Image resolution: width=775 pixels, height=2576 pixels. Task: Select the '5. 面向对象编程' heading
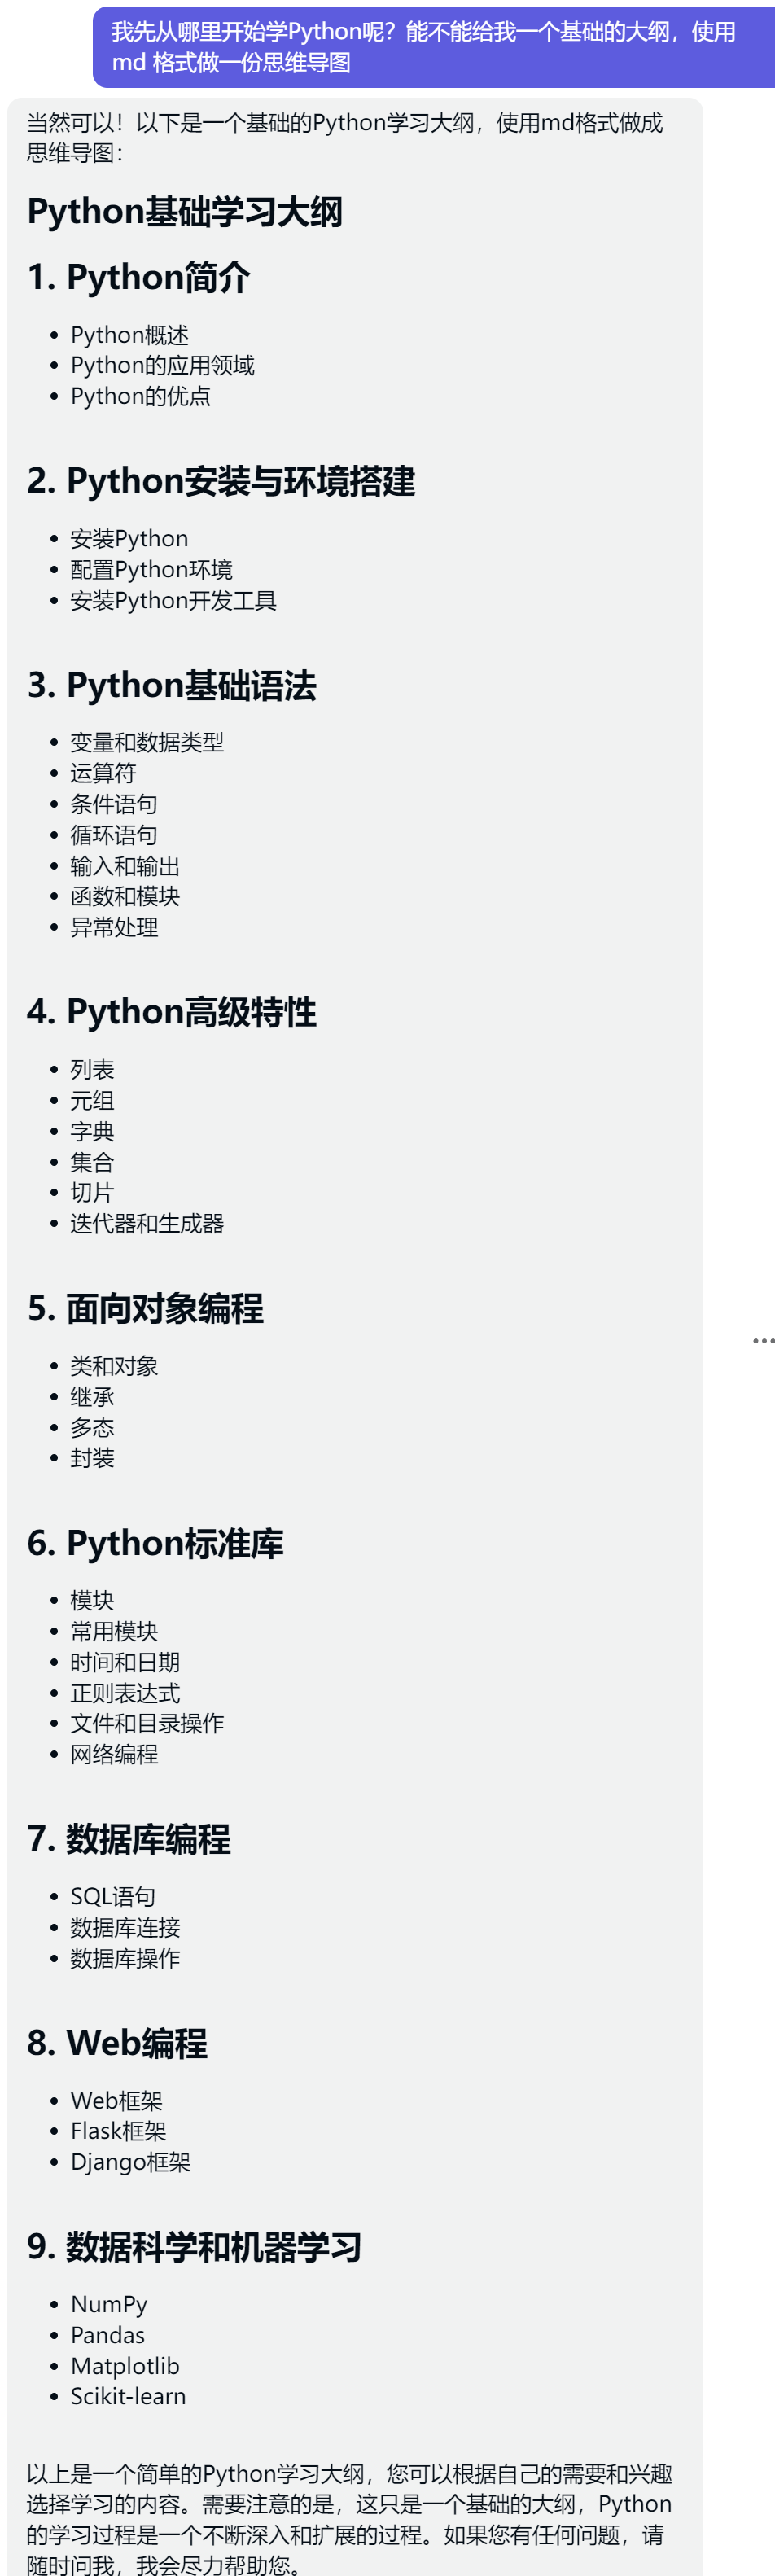(x=145, y=1309)
